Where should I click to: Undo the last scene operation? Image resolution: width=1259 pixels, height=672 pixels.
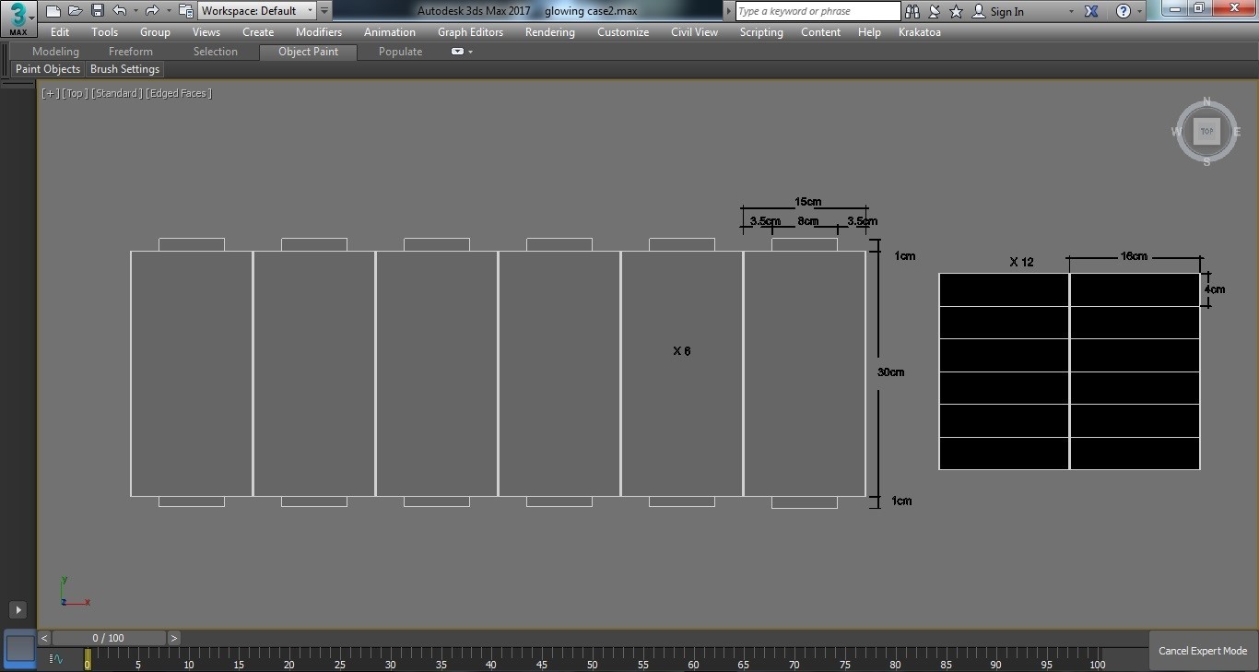(x=119, y=11)
